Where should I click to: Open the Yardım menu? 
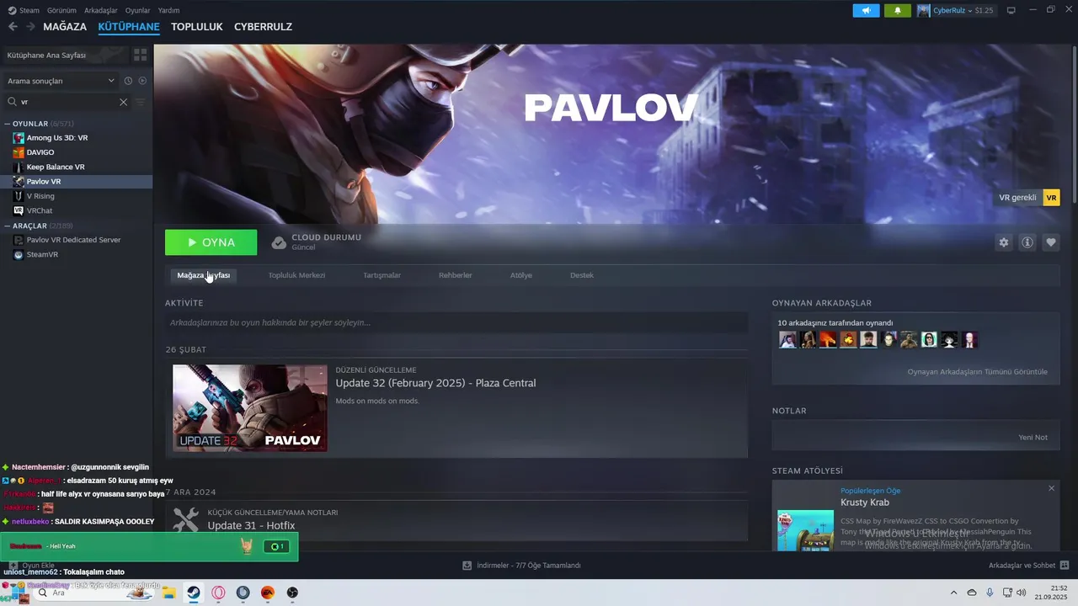[x=168, y=10]
